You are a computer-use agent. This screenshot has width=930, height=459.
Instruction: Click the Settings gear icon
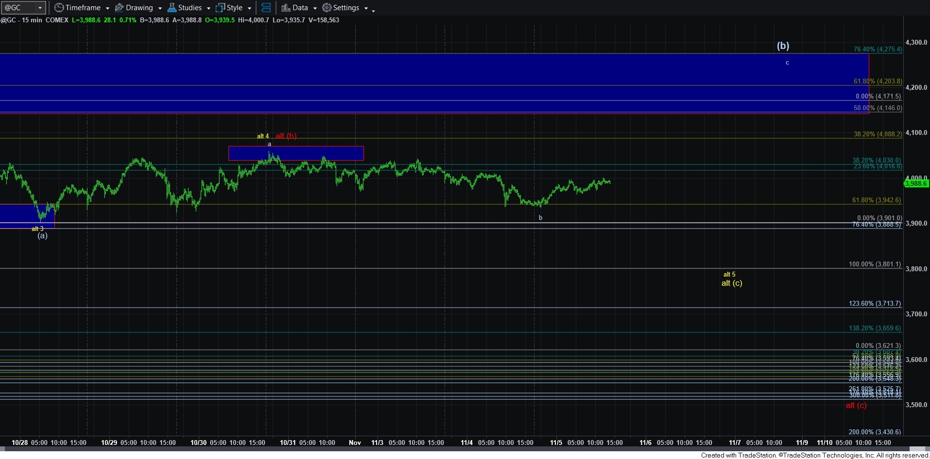(x=327, y=8)
